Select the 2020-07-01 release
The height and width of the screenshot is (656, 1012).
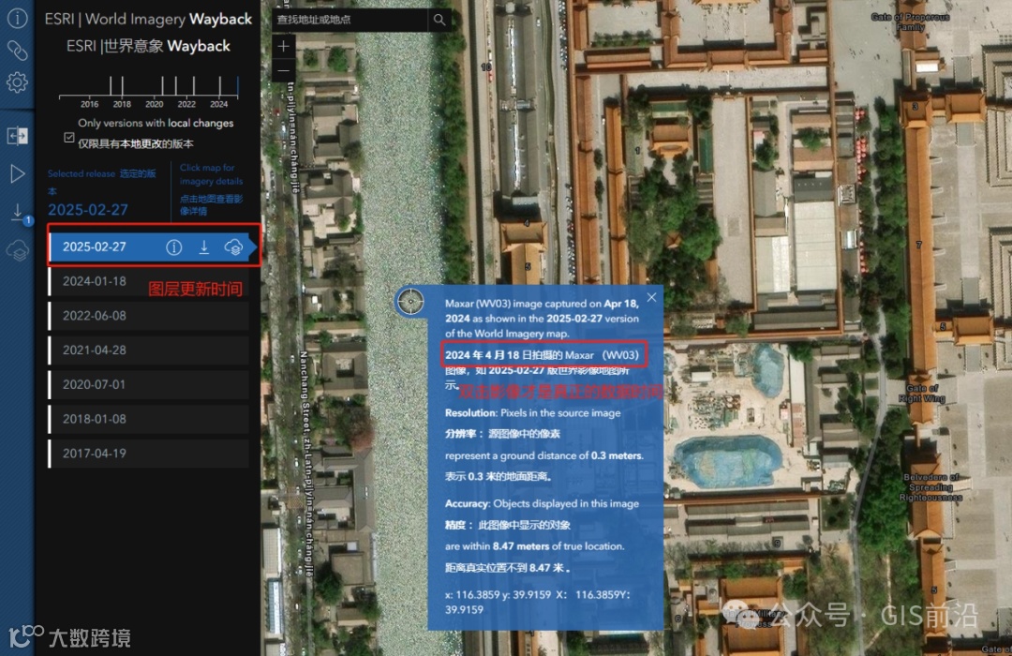coord(149,385)
